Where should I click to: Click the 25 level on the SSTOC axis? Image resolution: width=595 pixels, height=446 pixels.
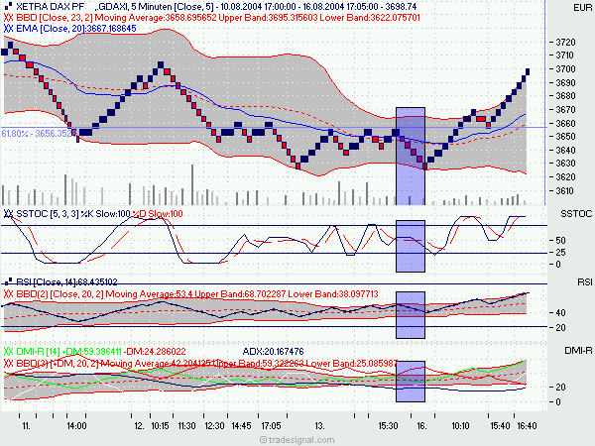(560, 252)
